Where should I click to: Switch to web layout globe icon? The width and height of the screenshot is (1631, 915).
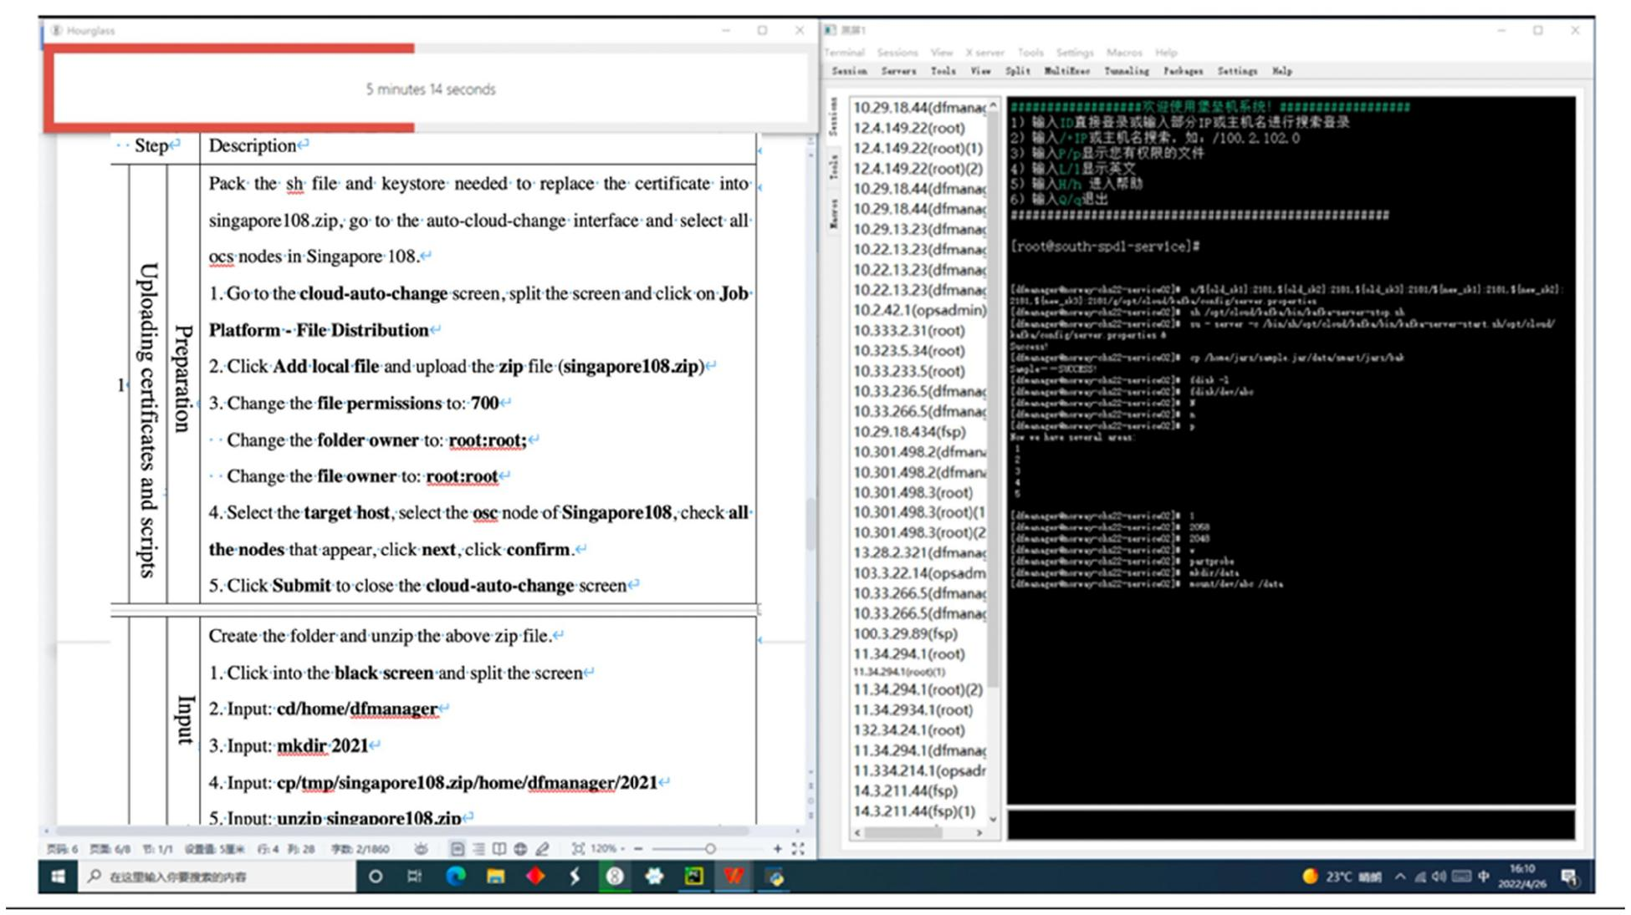point(520,849)
